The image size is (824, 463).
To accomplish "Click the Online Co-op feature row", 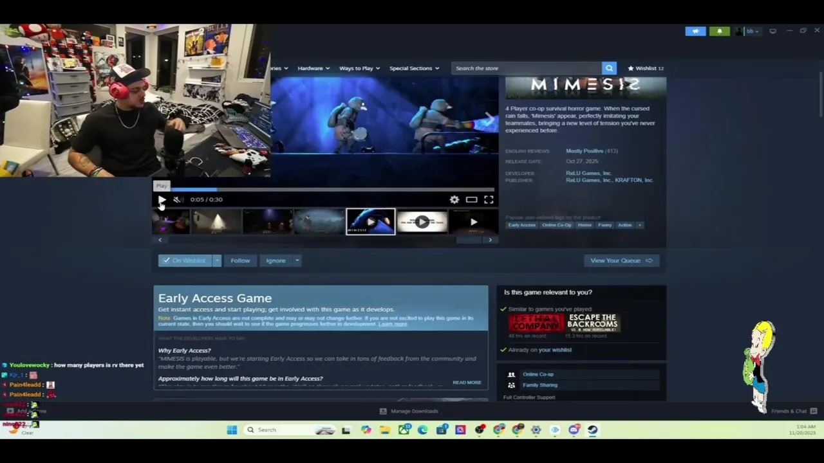I will [x=582, y=374].
